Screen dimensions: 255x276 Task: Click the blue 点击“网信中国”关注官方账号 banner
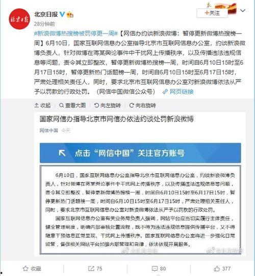[x=140, y=153]
